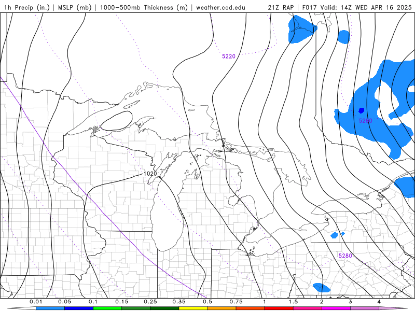Click the '1h Precip (in.)' title text
This screenshot has width=415, height=311.
point(27,7)
